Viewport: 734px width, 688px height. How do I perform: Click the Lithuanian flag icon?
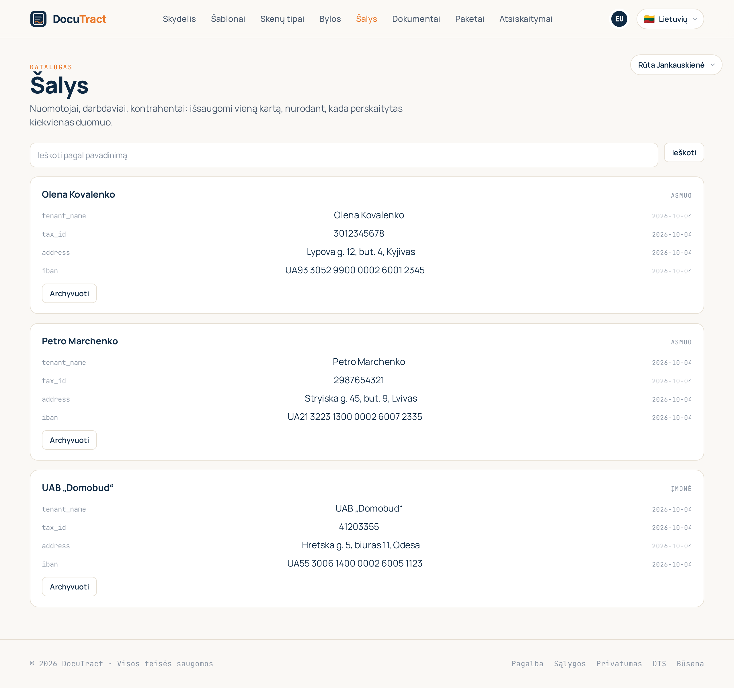coord(649,19)
